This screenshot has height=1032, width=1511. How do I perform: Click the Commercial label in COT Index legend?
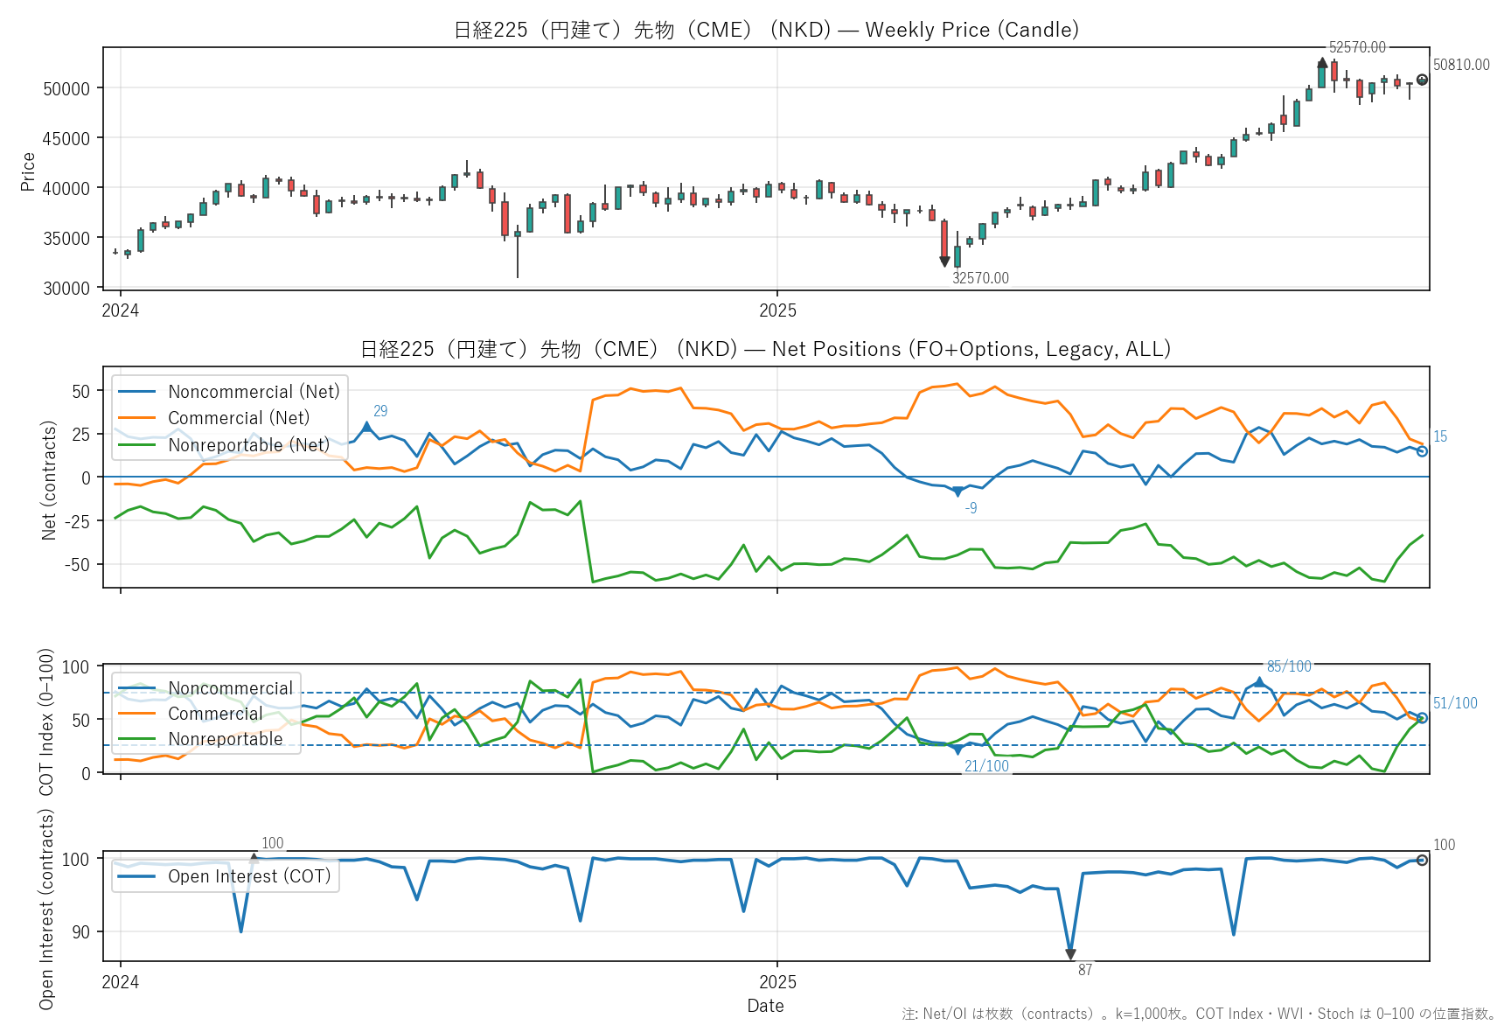[x=214, y=714]
